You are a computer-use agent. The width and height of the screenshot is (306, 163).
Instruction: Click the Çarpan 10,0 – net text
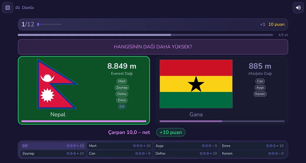click(129, 132)
